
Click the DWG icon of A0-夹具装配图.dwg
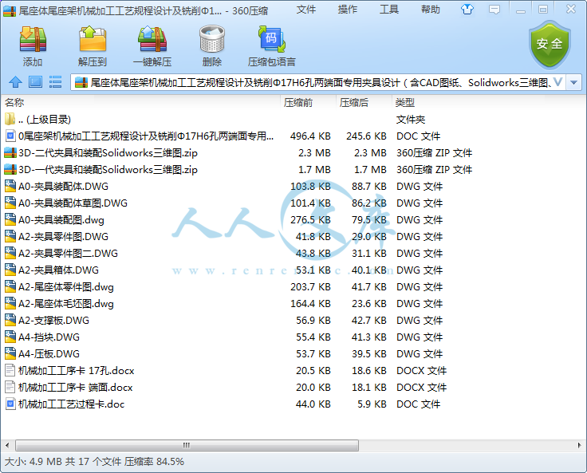click(x=10, y=220)
